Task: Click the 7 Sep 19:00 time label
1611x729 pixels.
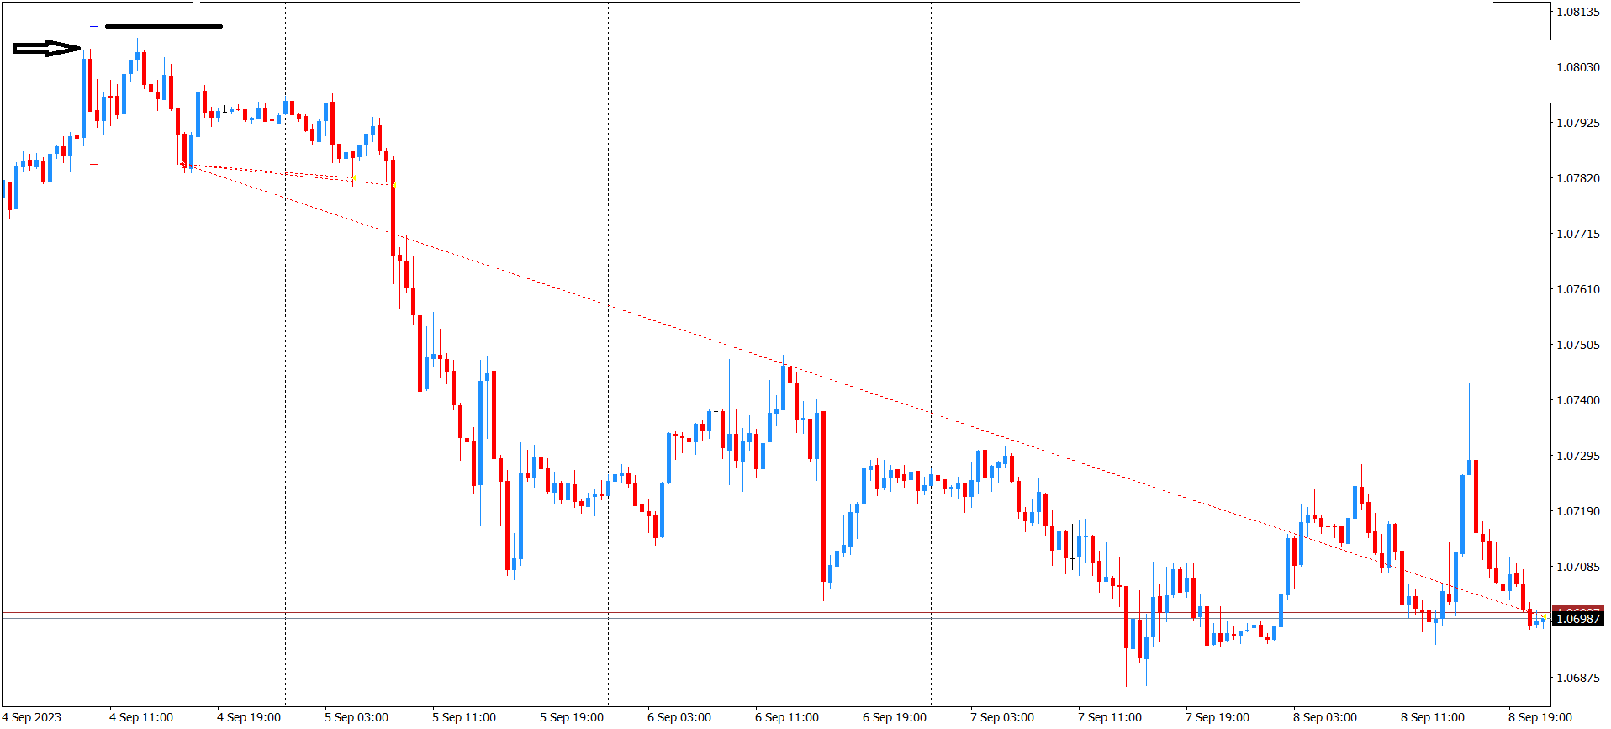Action: (x=1217, y=717)
